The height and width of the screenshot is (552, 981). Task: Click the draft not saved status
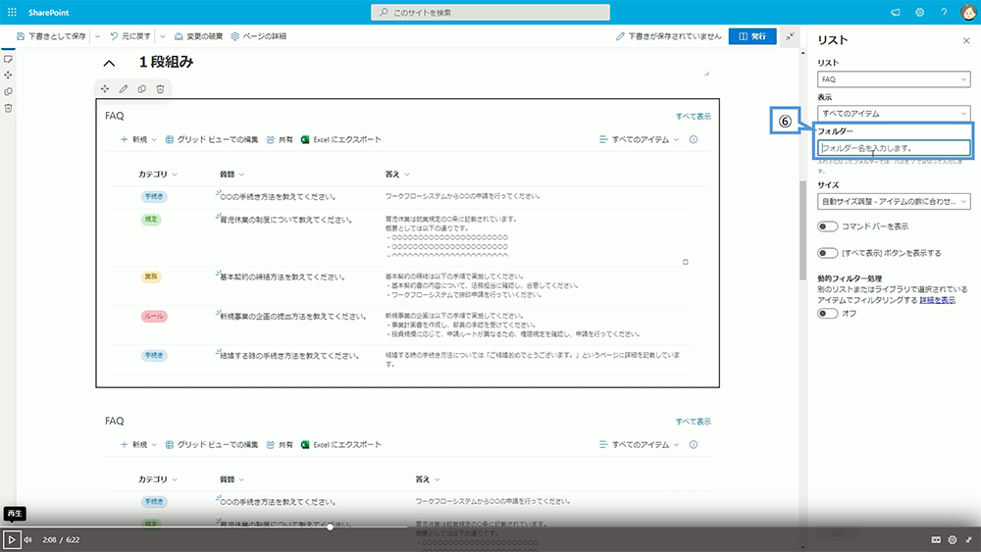point(668,36)
